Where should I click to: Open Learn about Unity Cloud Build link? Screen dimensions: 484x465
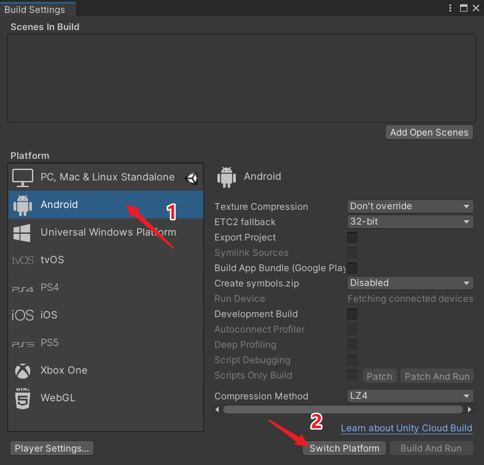coord(407,428)
